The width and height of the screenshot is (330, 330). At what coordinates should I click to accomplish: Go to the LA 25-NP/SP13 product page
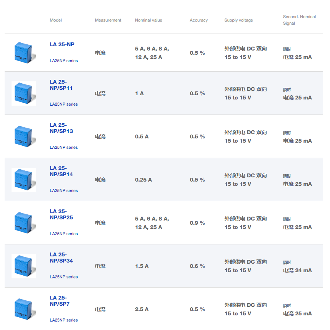pyautogui.click(x=61, y=128)
